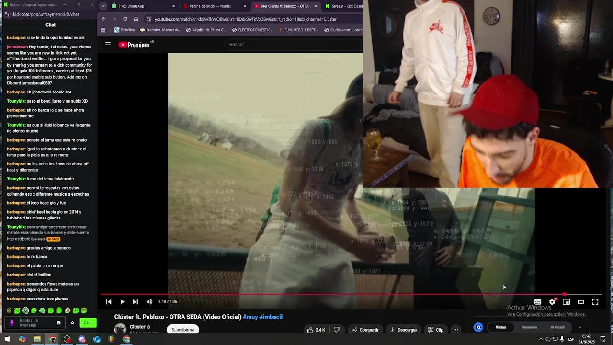Open YouTube player settings gear
Viewport: 613px width, 345px height.
(552, 302)
